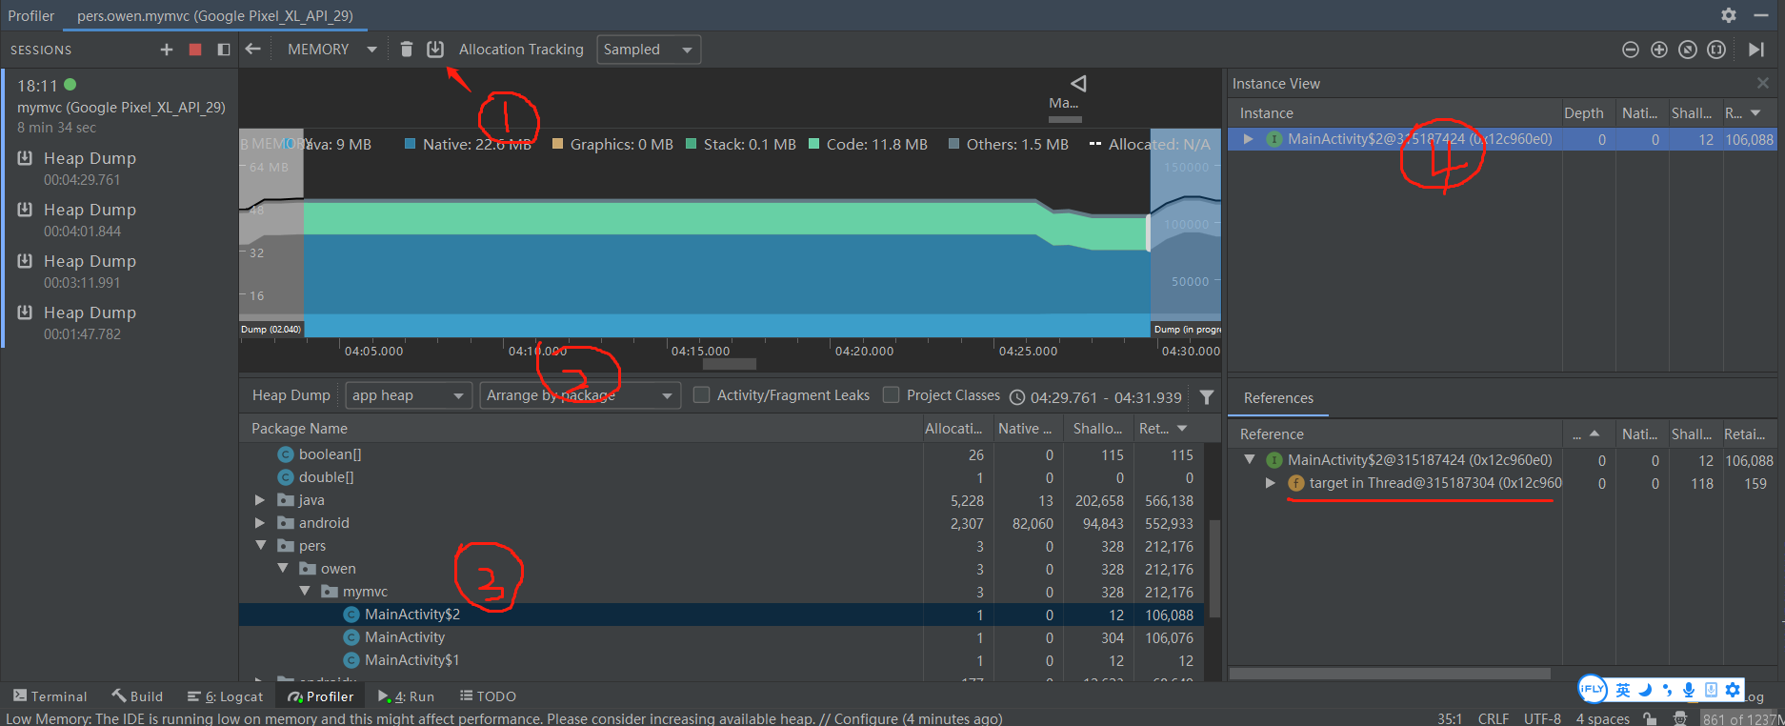The width and height of the screenshot is (1785, 726).
Task: Sort by Allocations column header
Action: 957,429
